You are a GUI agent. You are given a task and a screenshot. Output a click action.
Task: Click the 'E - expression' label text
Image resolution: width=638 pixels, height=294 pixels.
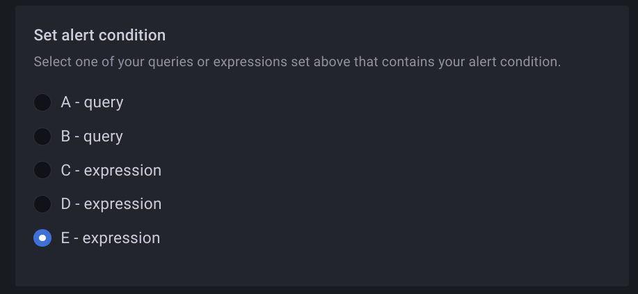tap(110, 238)
